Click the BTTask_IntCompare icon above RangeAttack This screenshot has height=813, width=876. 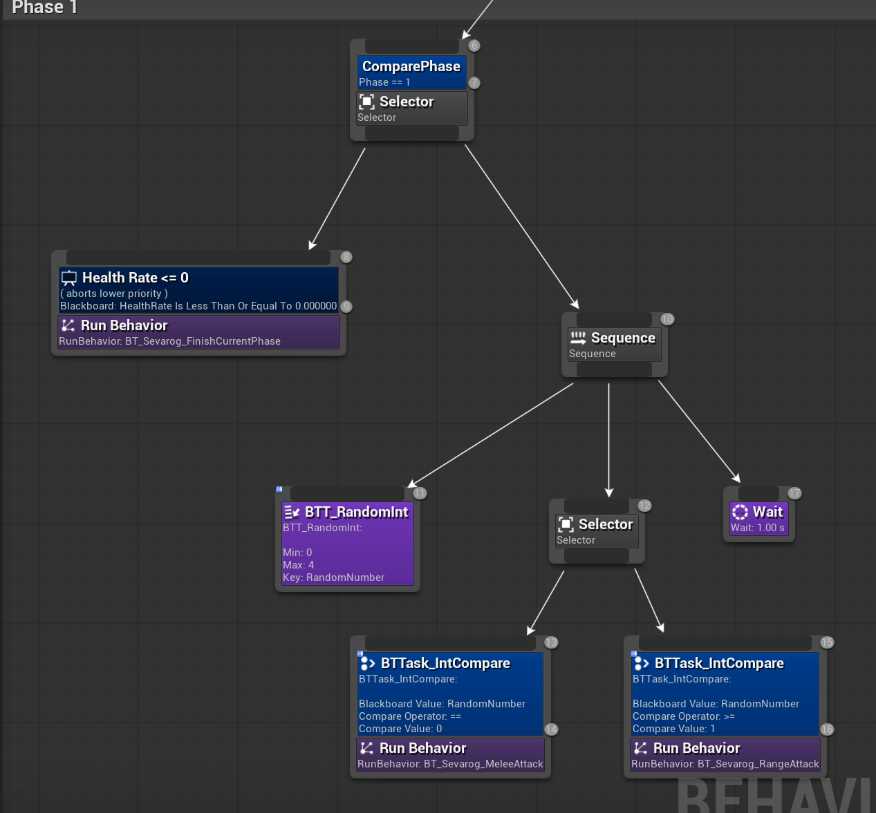(x=642, y=663)
